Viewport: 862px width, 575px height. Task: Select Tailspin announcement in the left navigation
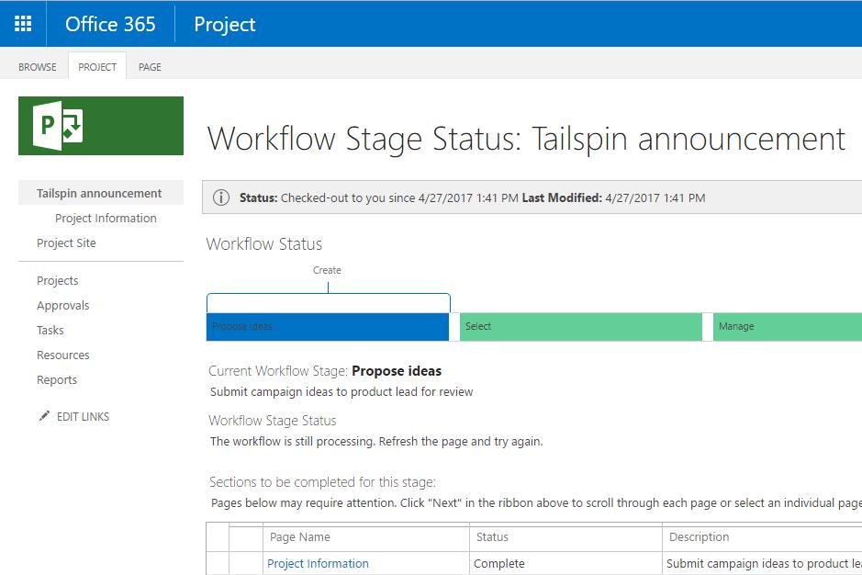coord(99,193)
